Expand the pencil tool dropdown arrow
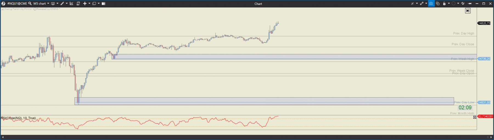Screen dimensions: 494x140 click(x=67, y=4)
